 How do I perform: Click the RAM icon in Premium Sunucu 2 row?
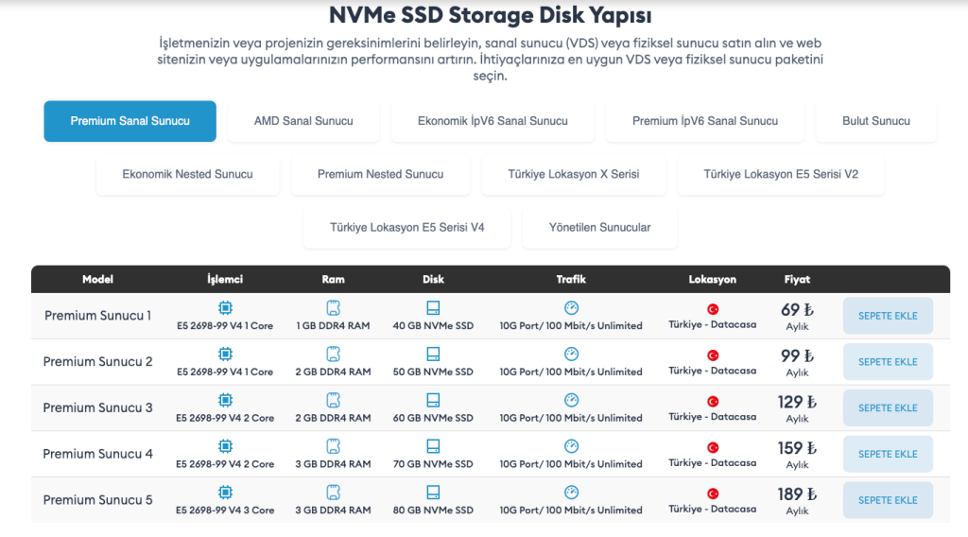tap(334, 355)
